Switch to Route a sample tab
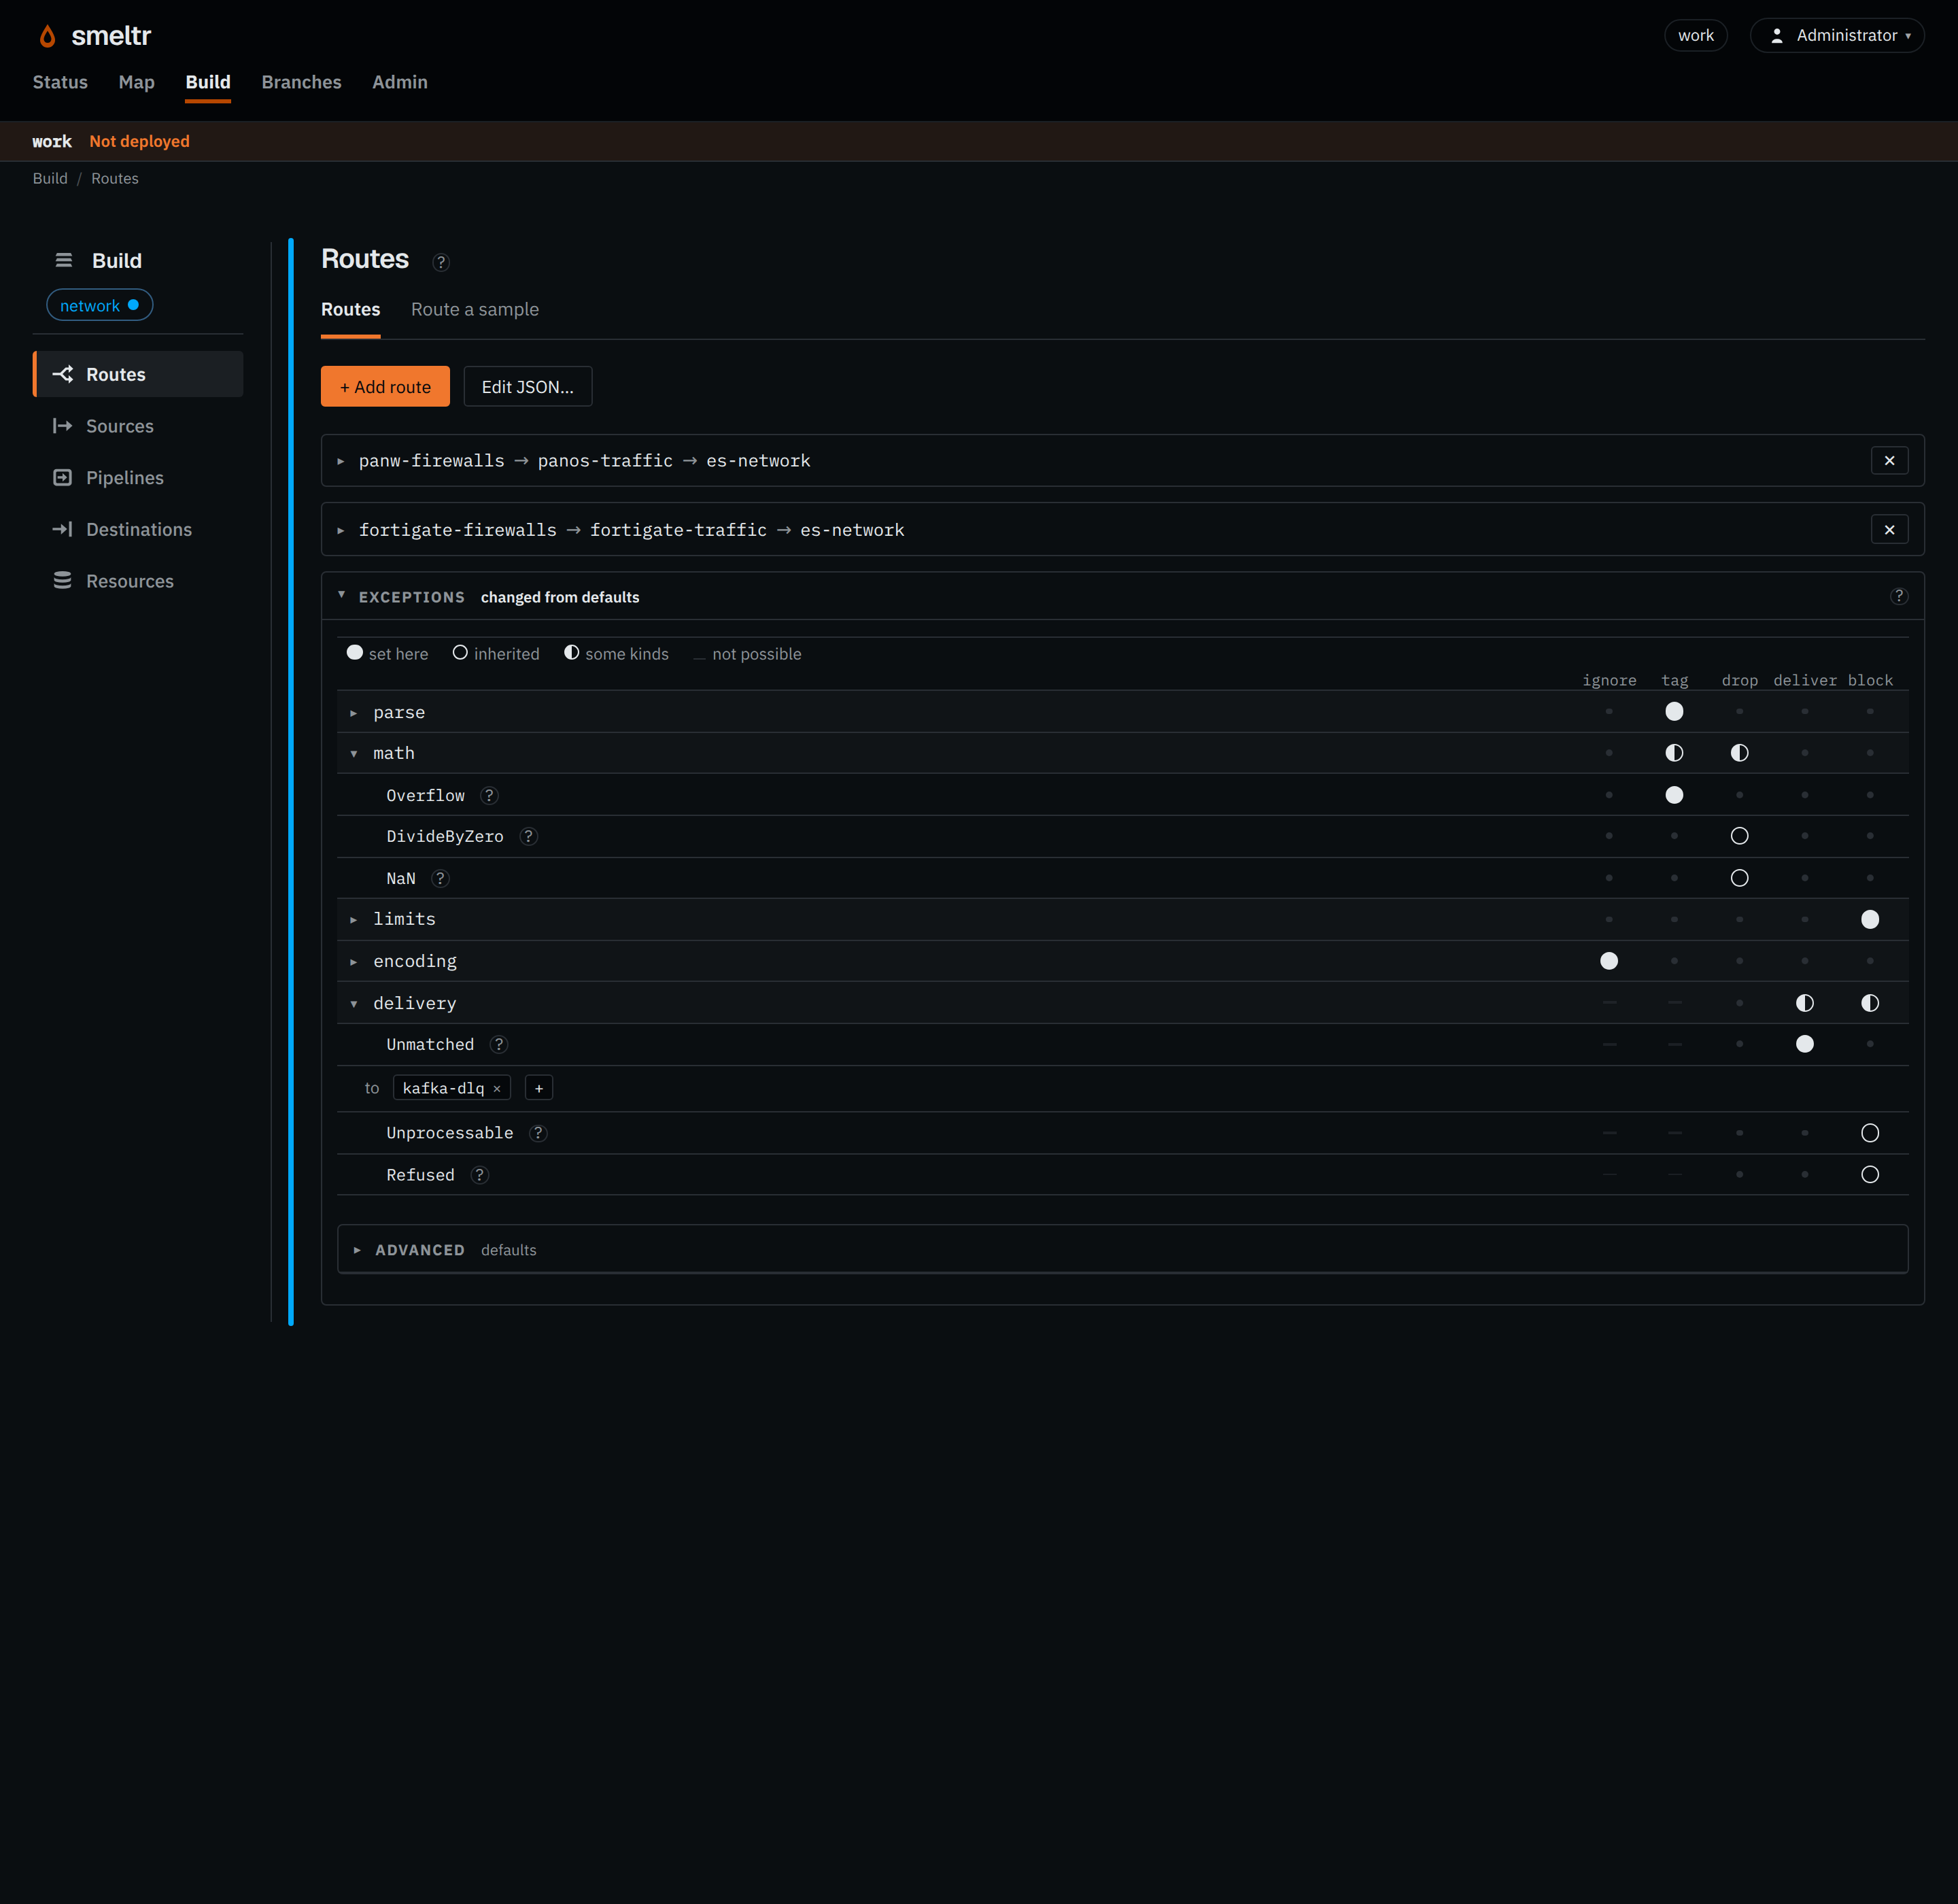The height and width of the screenshot is (1904, 1958). [475, 310]
